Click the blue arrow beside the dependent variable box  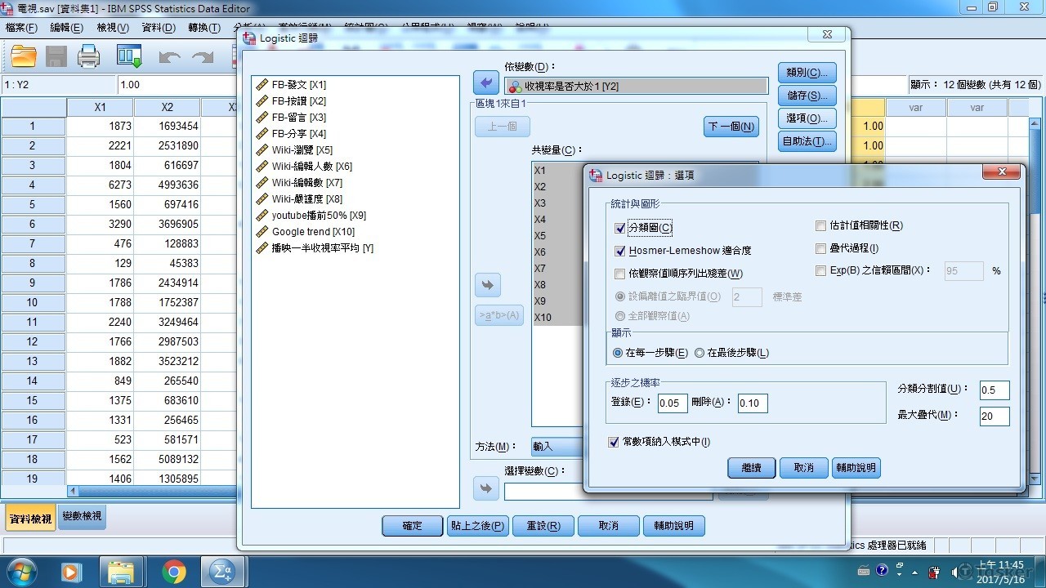[486, 82]
